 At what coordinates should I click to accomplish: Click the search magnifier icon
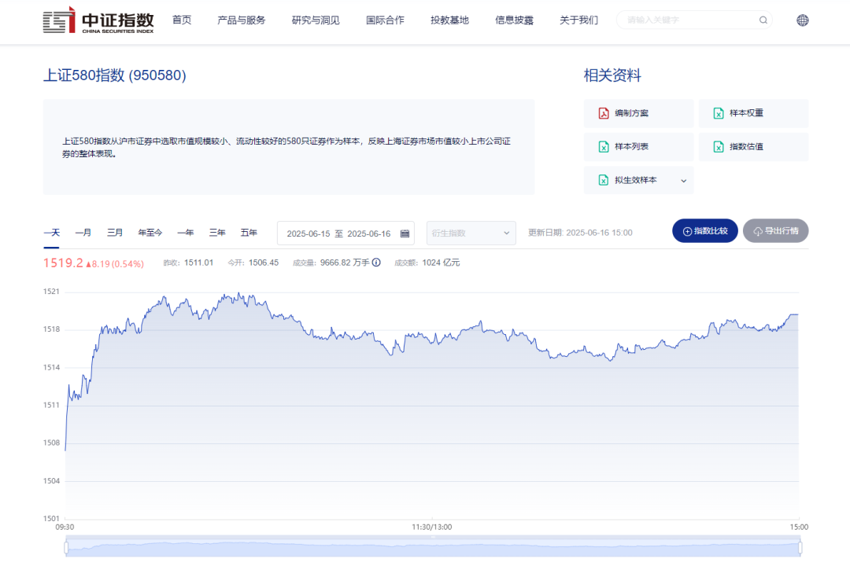pos(763,20)
